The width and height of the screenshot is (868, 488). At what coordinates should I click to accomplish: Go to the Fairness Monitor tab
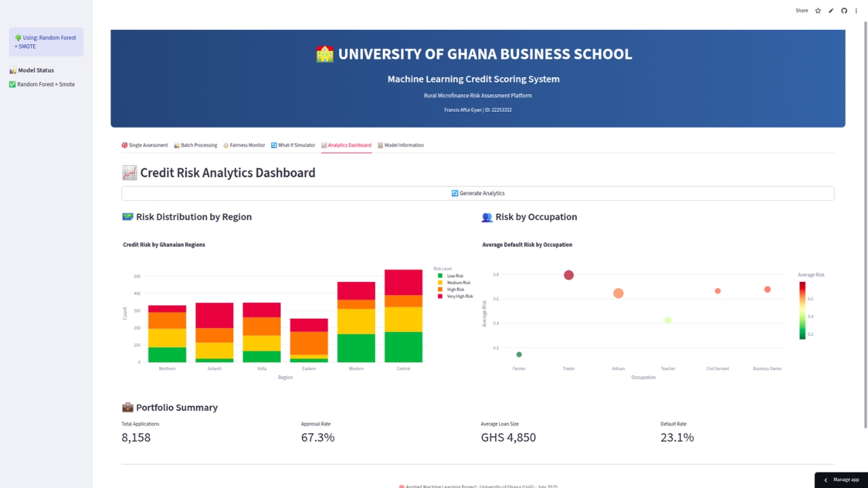pos(244,145)
